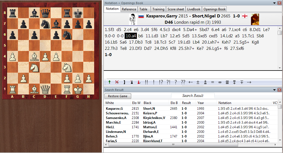The image size is (283, 153).
Task: Select the Kasparov,G vs Short,N game row
Action: [191, 109]
